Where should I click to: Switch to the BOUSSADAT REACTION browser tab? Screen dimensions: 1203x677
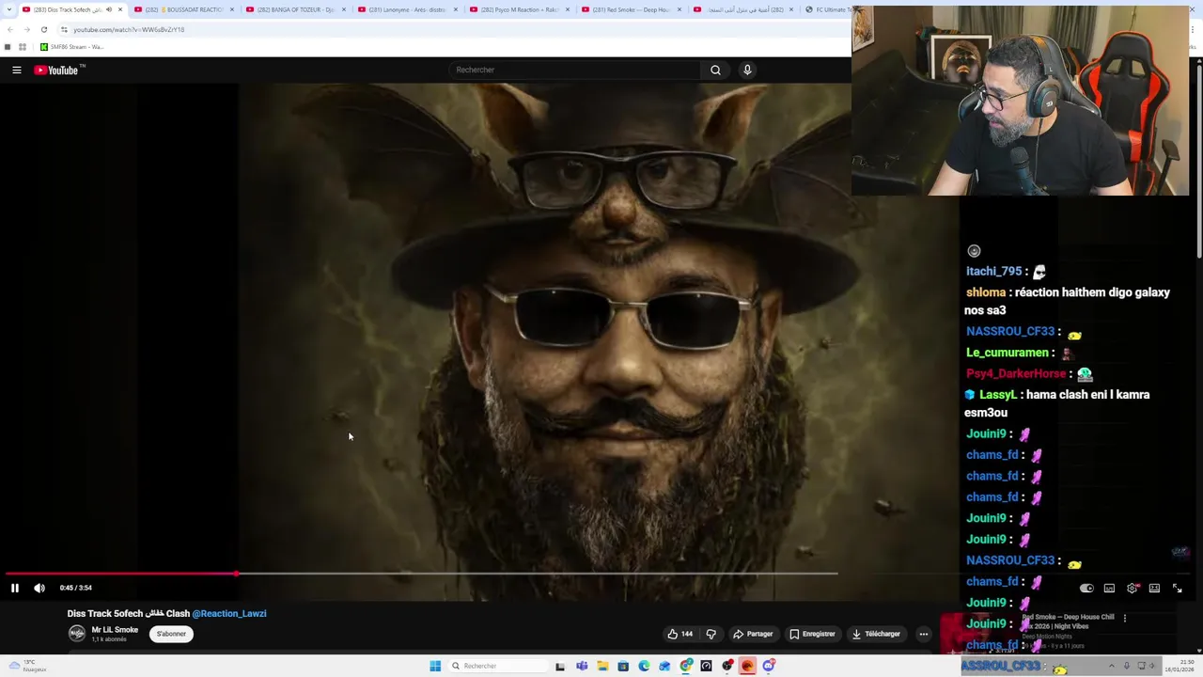click(x=183, y=9)
